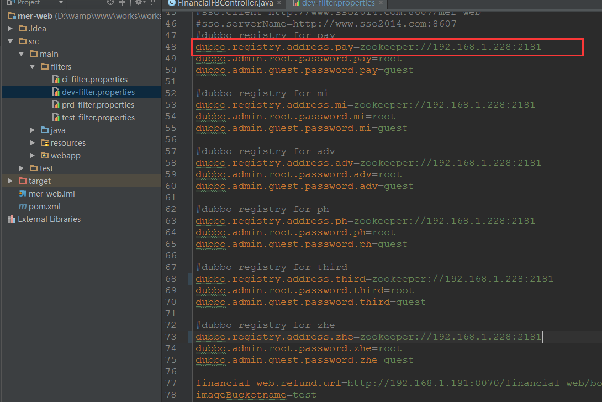
Task: Click the mer-web project folder icon
Action: coord(12,16)
